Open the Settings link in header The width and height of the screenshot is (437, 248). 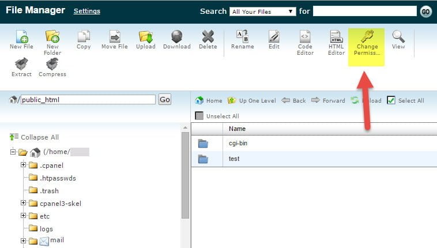pyautogui.click(x=86, y=12)
